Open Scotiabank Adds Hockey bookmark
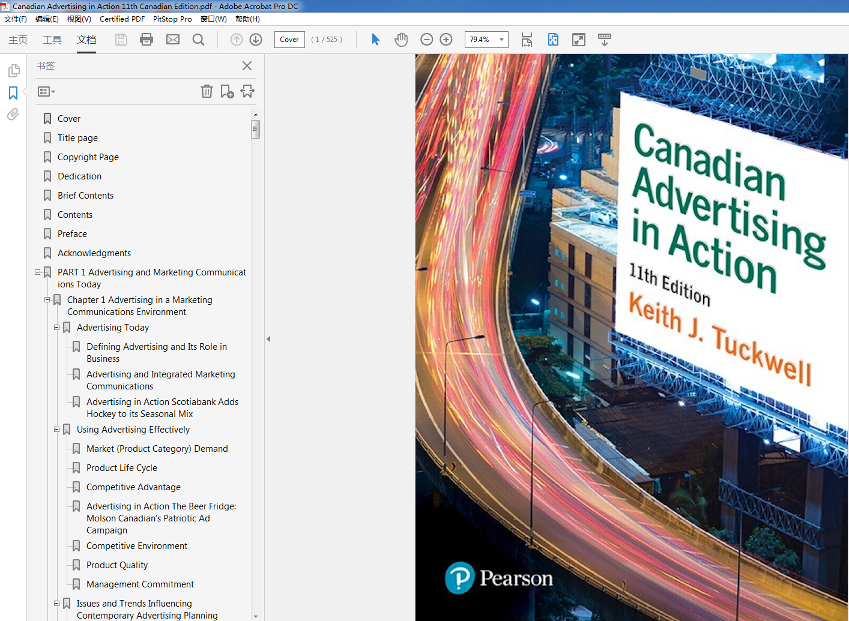Viewport: 849px width, 621px height. coord(162,408)
